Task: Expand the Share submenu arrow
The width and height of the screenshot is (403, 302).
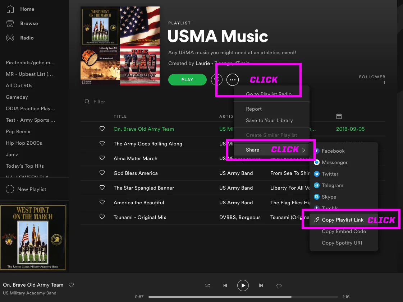Action: point(303,150)
